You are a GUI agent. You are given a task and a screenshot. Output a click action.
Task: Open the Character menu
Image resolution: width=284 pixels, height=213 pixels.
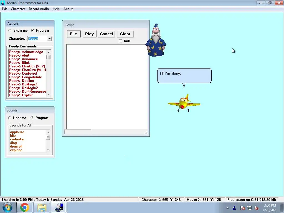pos(18,9)
